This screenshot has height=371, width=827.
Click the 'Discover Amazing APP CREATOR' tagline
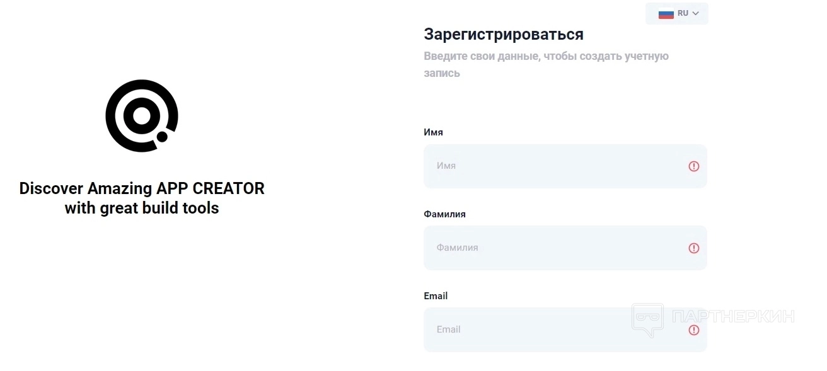142,188
